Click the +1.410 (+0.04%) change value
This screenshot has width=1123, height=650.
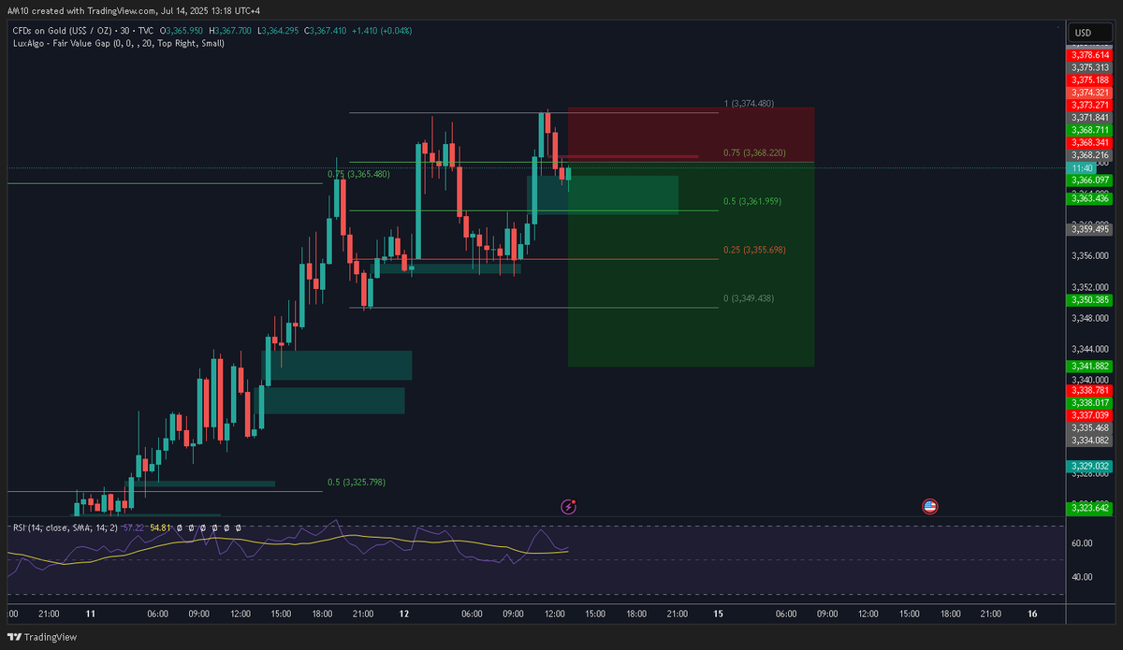[x=380, y=31]
